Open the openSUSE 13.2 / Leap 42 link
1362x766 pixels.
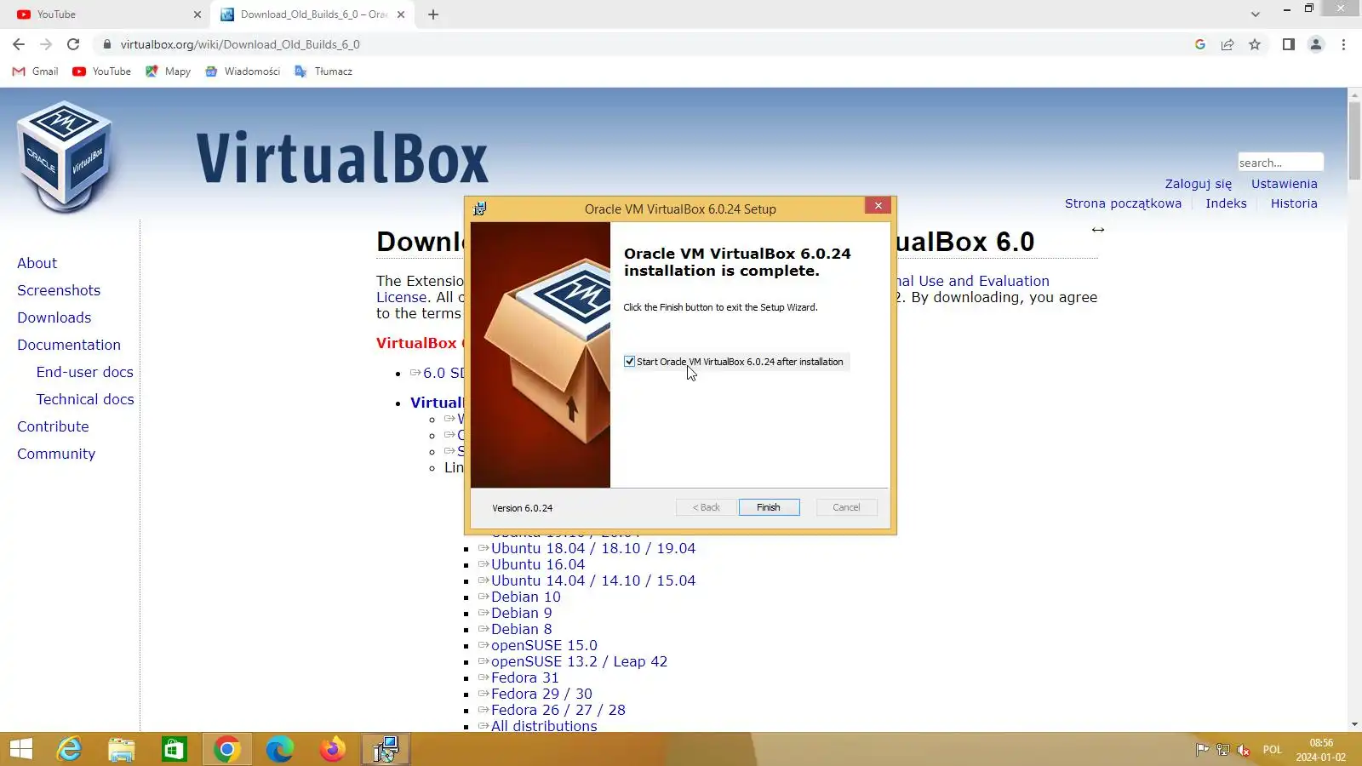pos(579,662)
